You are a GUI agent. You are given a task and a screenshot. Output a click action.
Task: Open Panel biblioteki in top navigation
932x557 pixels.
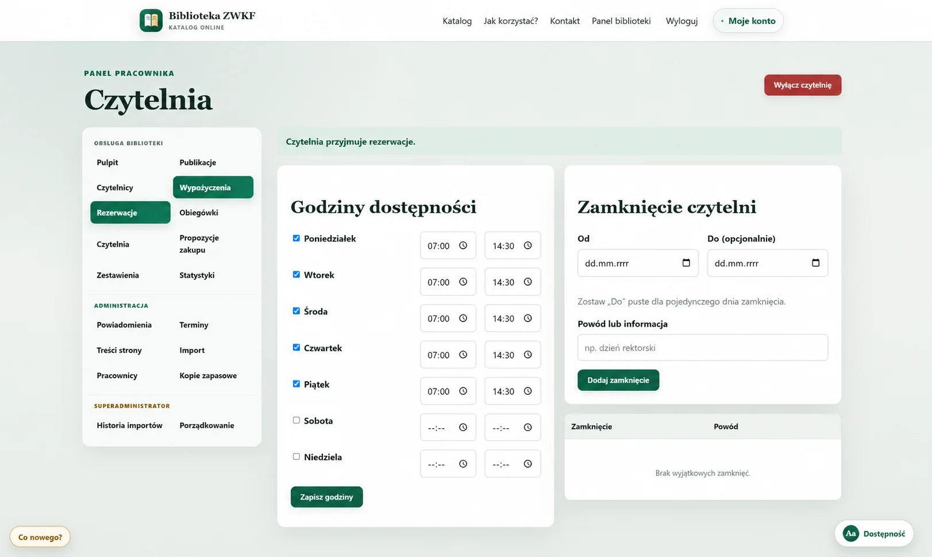[621, 21]
